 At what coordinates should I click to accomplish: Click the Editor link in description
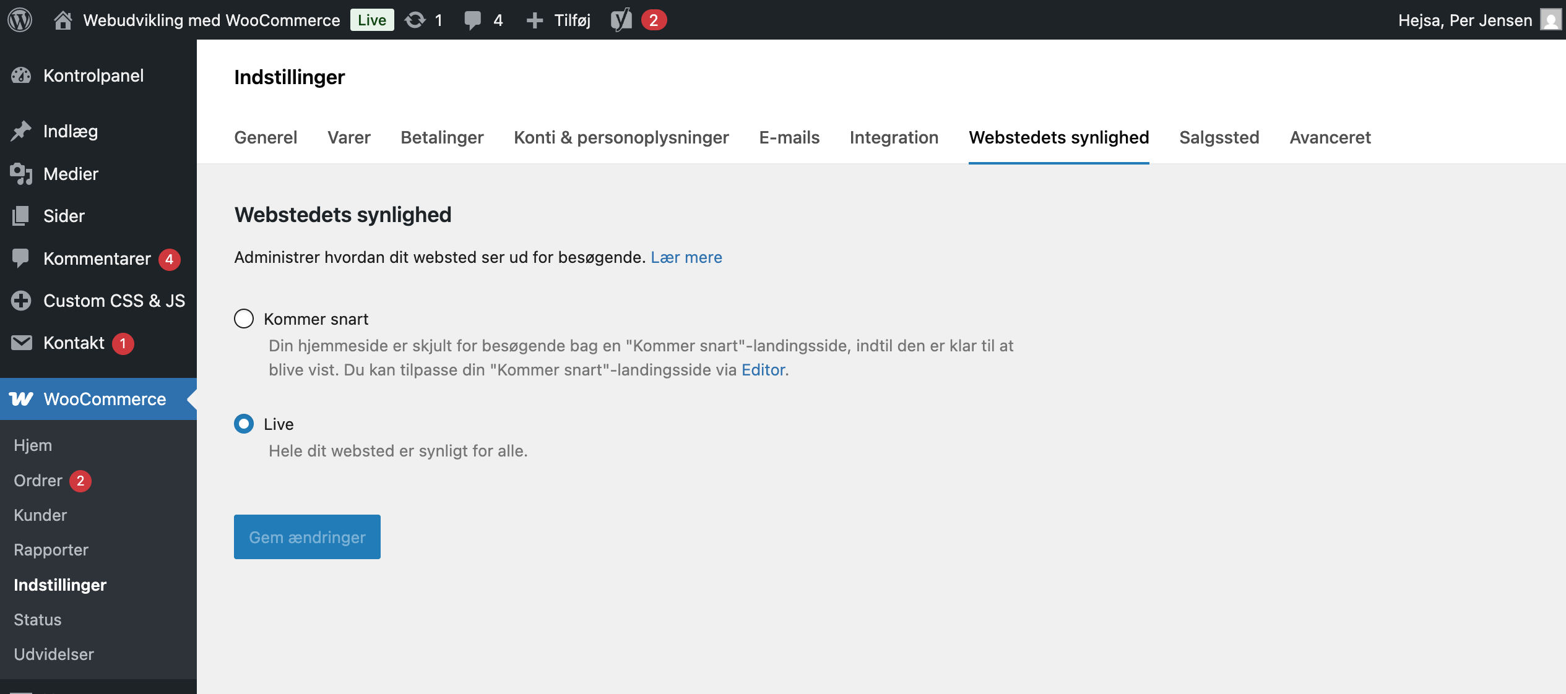[763, 370]
